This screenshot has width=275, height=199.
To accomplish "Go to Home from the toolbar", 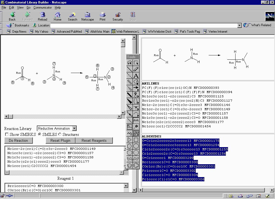I will (57, 16).
